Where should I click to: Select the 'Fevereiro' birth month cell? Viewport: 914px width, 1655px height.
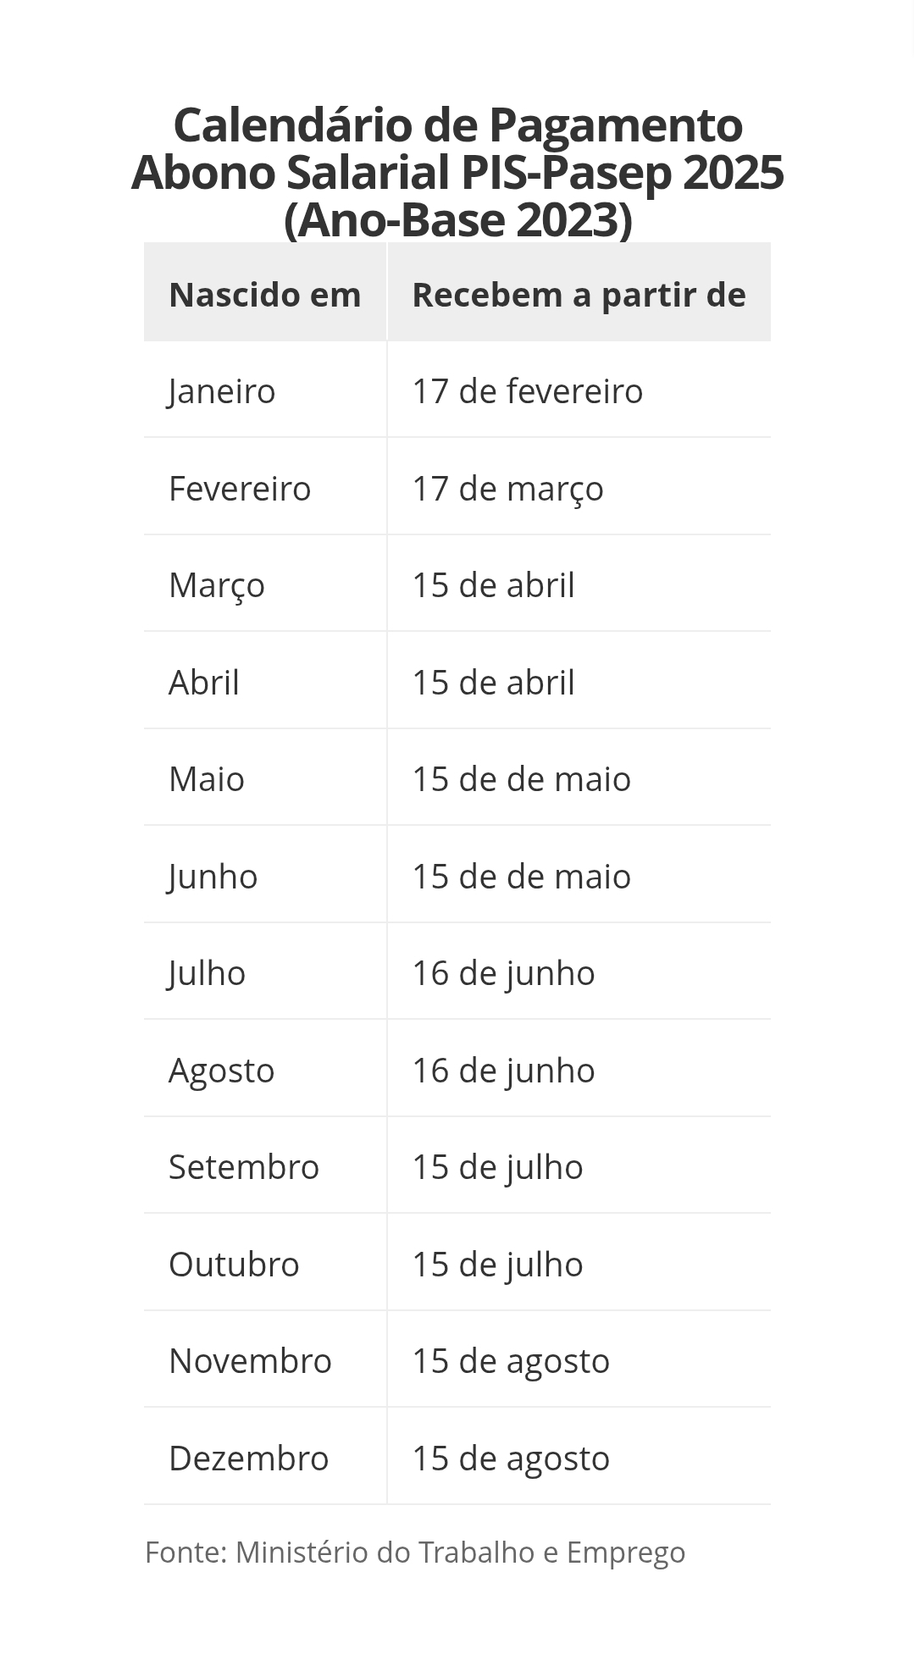pos(240,489)
